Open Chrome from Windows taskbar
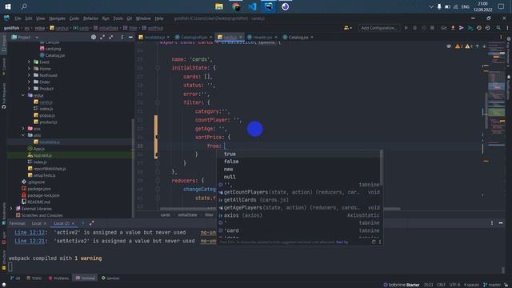This screenshot has height=288, width=512. (x=236, y=6)
